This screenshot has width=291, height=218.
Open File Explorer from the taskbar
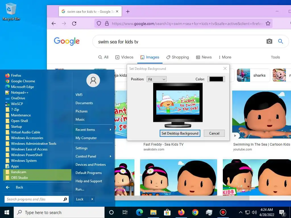coord(153,212)
